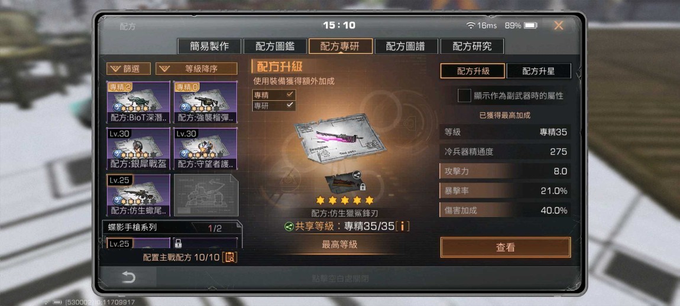680x306 pixels.
Task: Click the lock icon on the blade item
Action: 362,187
